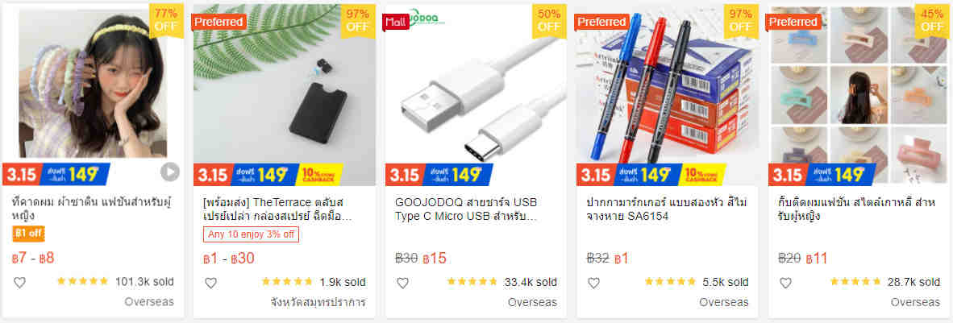Click the ฿1 off voucher tag

coord(28,233)
